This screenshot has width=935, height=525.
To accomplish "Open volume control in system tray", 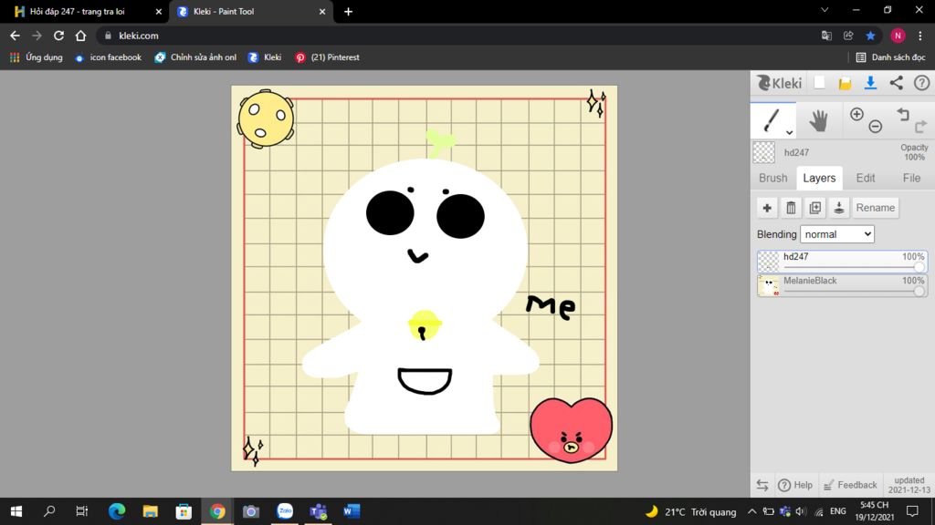I will [801, 511].
